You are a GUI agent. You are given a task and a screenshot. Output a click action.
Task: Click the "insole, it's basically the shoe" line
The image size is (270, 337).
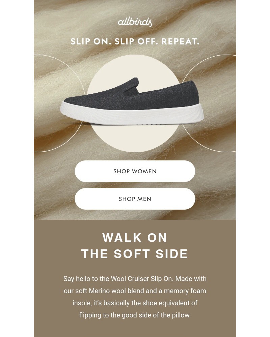[x=135, y=303]
